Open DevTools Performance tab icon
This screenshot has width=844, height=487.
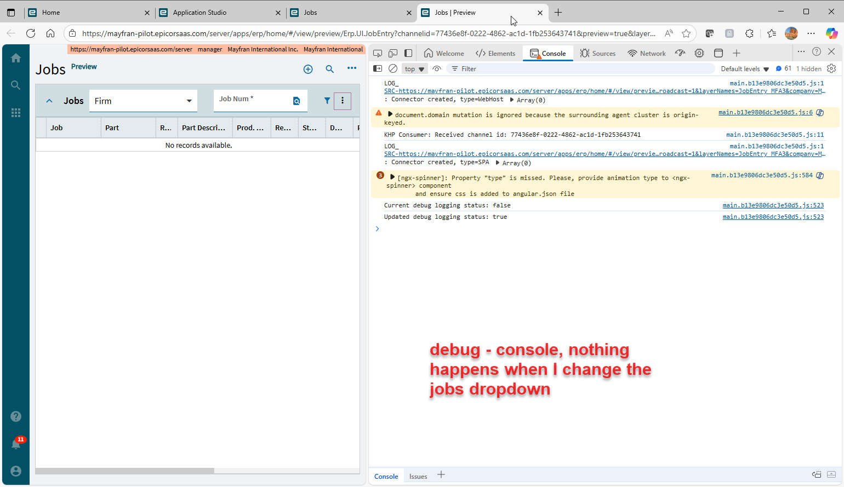tap(680, 53)
